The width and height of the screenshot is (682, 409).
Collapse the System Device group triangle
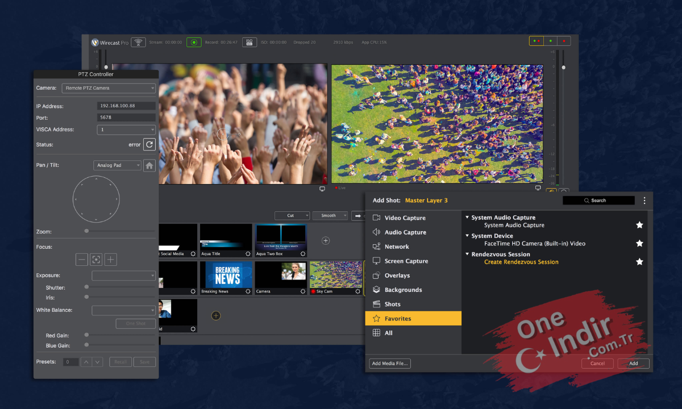[467, 236]
